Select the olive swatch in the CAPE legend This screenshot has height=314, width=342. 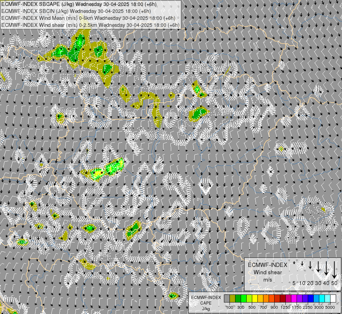(233, 298)
